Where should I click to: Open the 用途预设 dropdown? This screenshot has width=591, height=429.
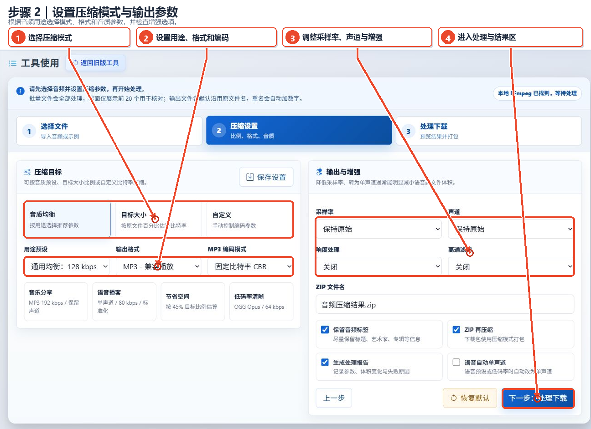point(67,266)
